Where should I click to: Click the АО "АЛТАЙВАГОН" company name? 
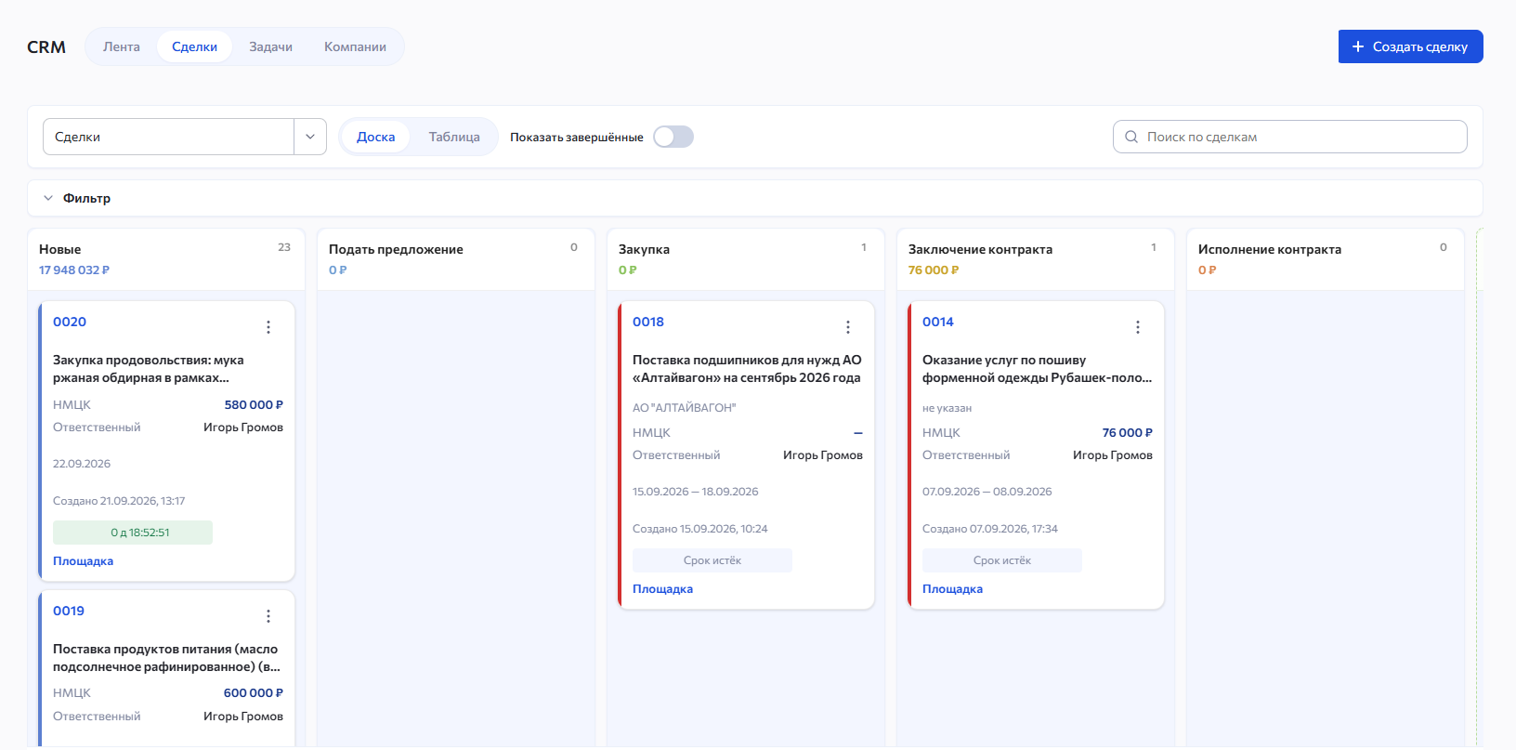click(x=684, y=408)
